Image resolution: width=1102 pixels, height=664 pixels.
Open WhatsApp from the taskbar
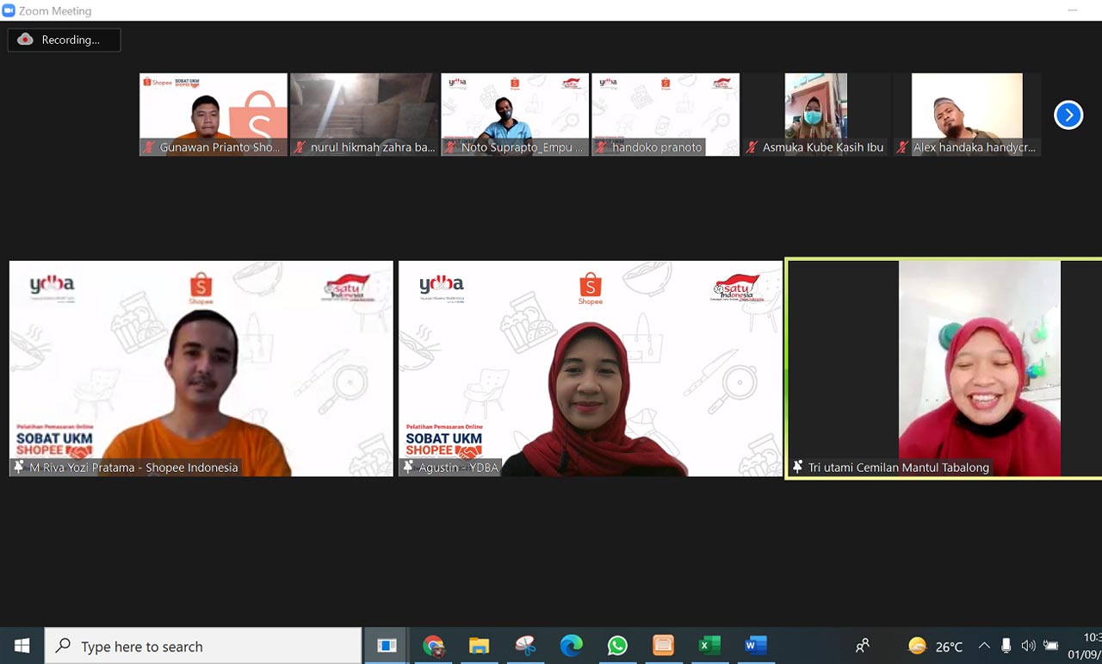(617, 646)
